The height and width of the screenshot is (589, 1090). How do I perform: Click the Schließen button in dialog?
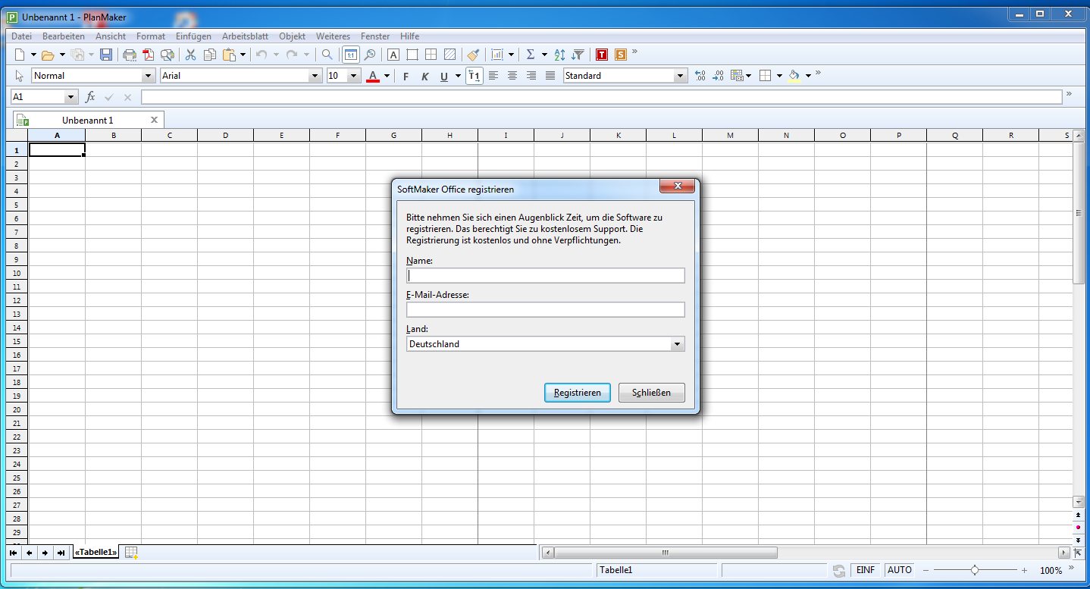[652, 393]
